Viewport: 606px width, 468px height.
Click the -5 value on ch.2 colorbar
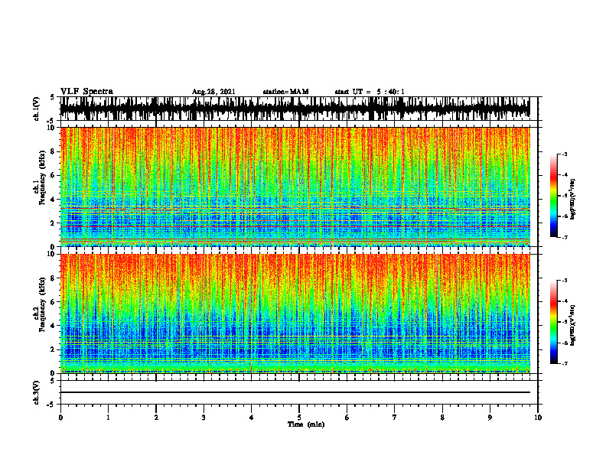564,322
